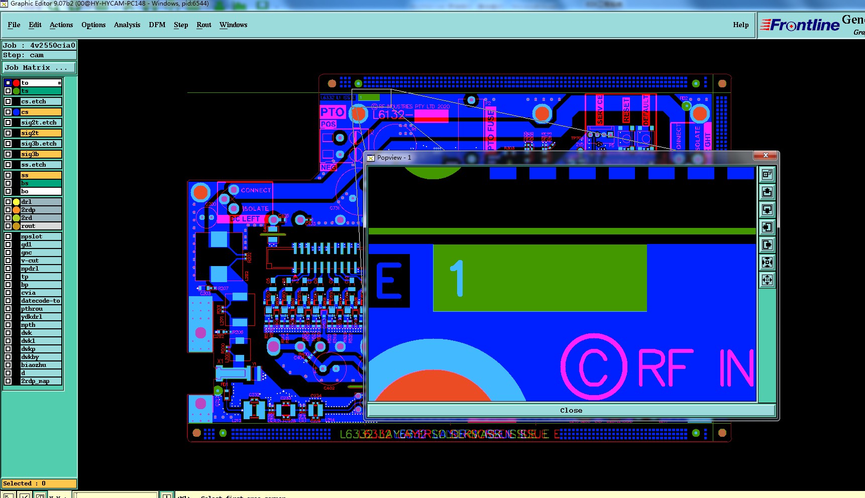Click orange color dot of 2rdp layer
865x498 pixels.
point(16,210)
